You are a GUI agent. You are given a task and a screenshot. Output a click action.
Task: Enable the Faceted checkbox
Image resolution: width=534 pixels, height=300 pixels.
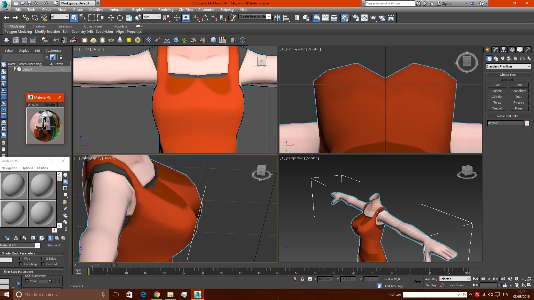[x=43, y=264]
